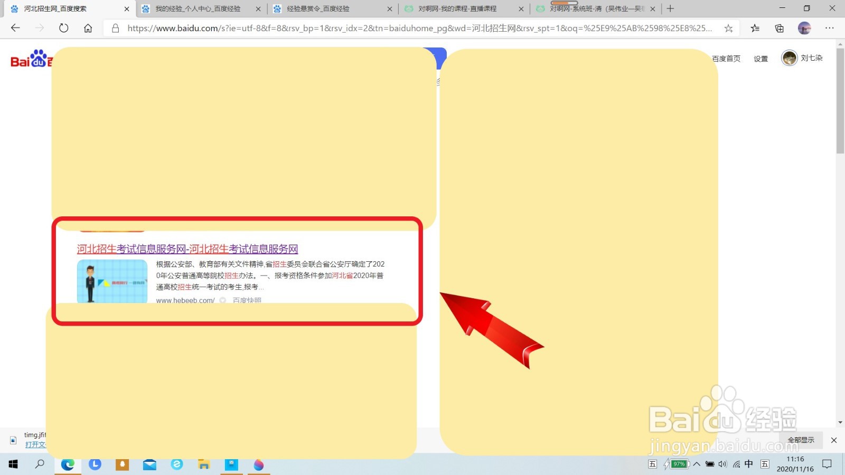Open the volume control
The image size is (845, 475).
click(x=723, y=464)
